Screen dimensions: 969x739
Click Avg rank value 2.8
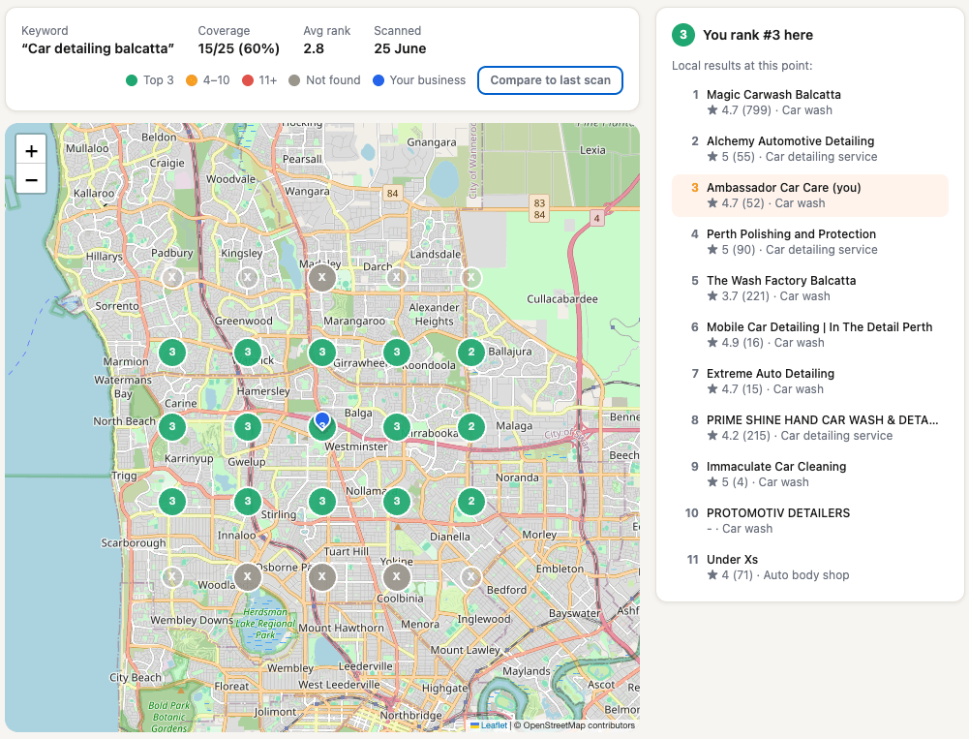[x=314, y=48]
